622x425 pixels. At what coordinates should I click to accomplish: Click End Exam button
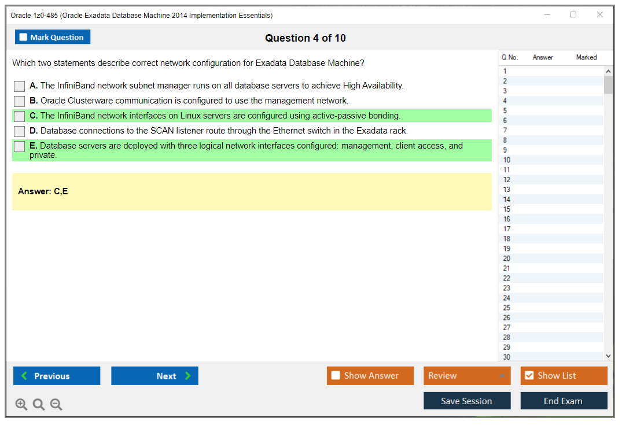(x=564, y=401)
